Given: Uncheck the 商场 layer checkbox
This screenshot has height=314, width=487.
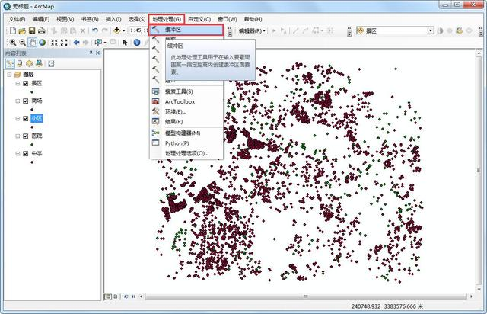Looking at the screenshot, I should [26, 101].
